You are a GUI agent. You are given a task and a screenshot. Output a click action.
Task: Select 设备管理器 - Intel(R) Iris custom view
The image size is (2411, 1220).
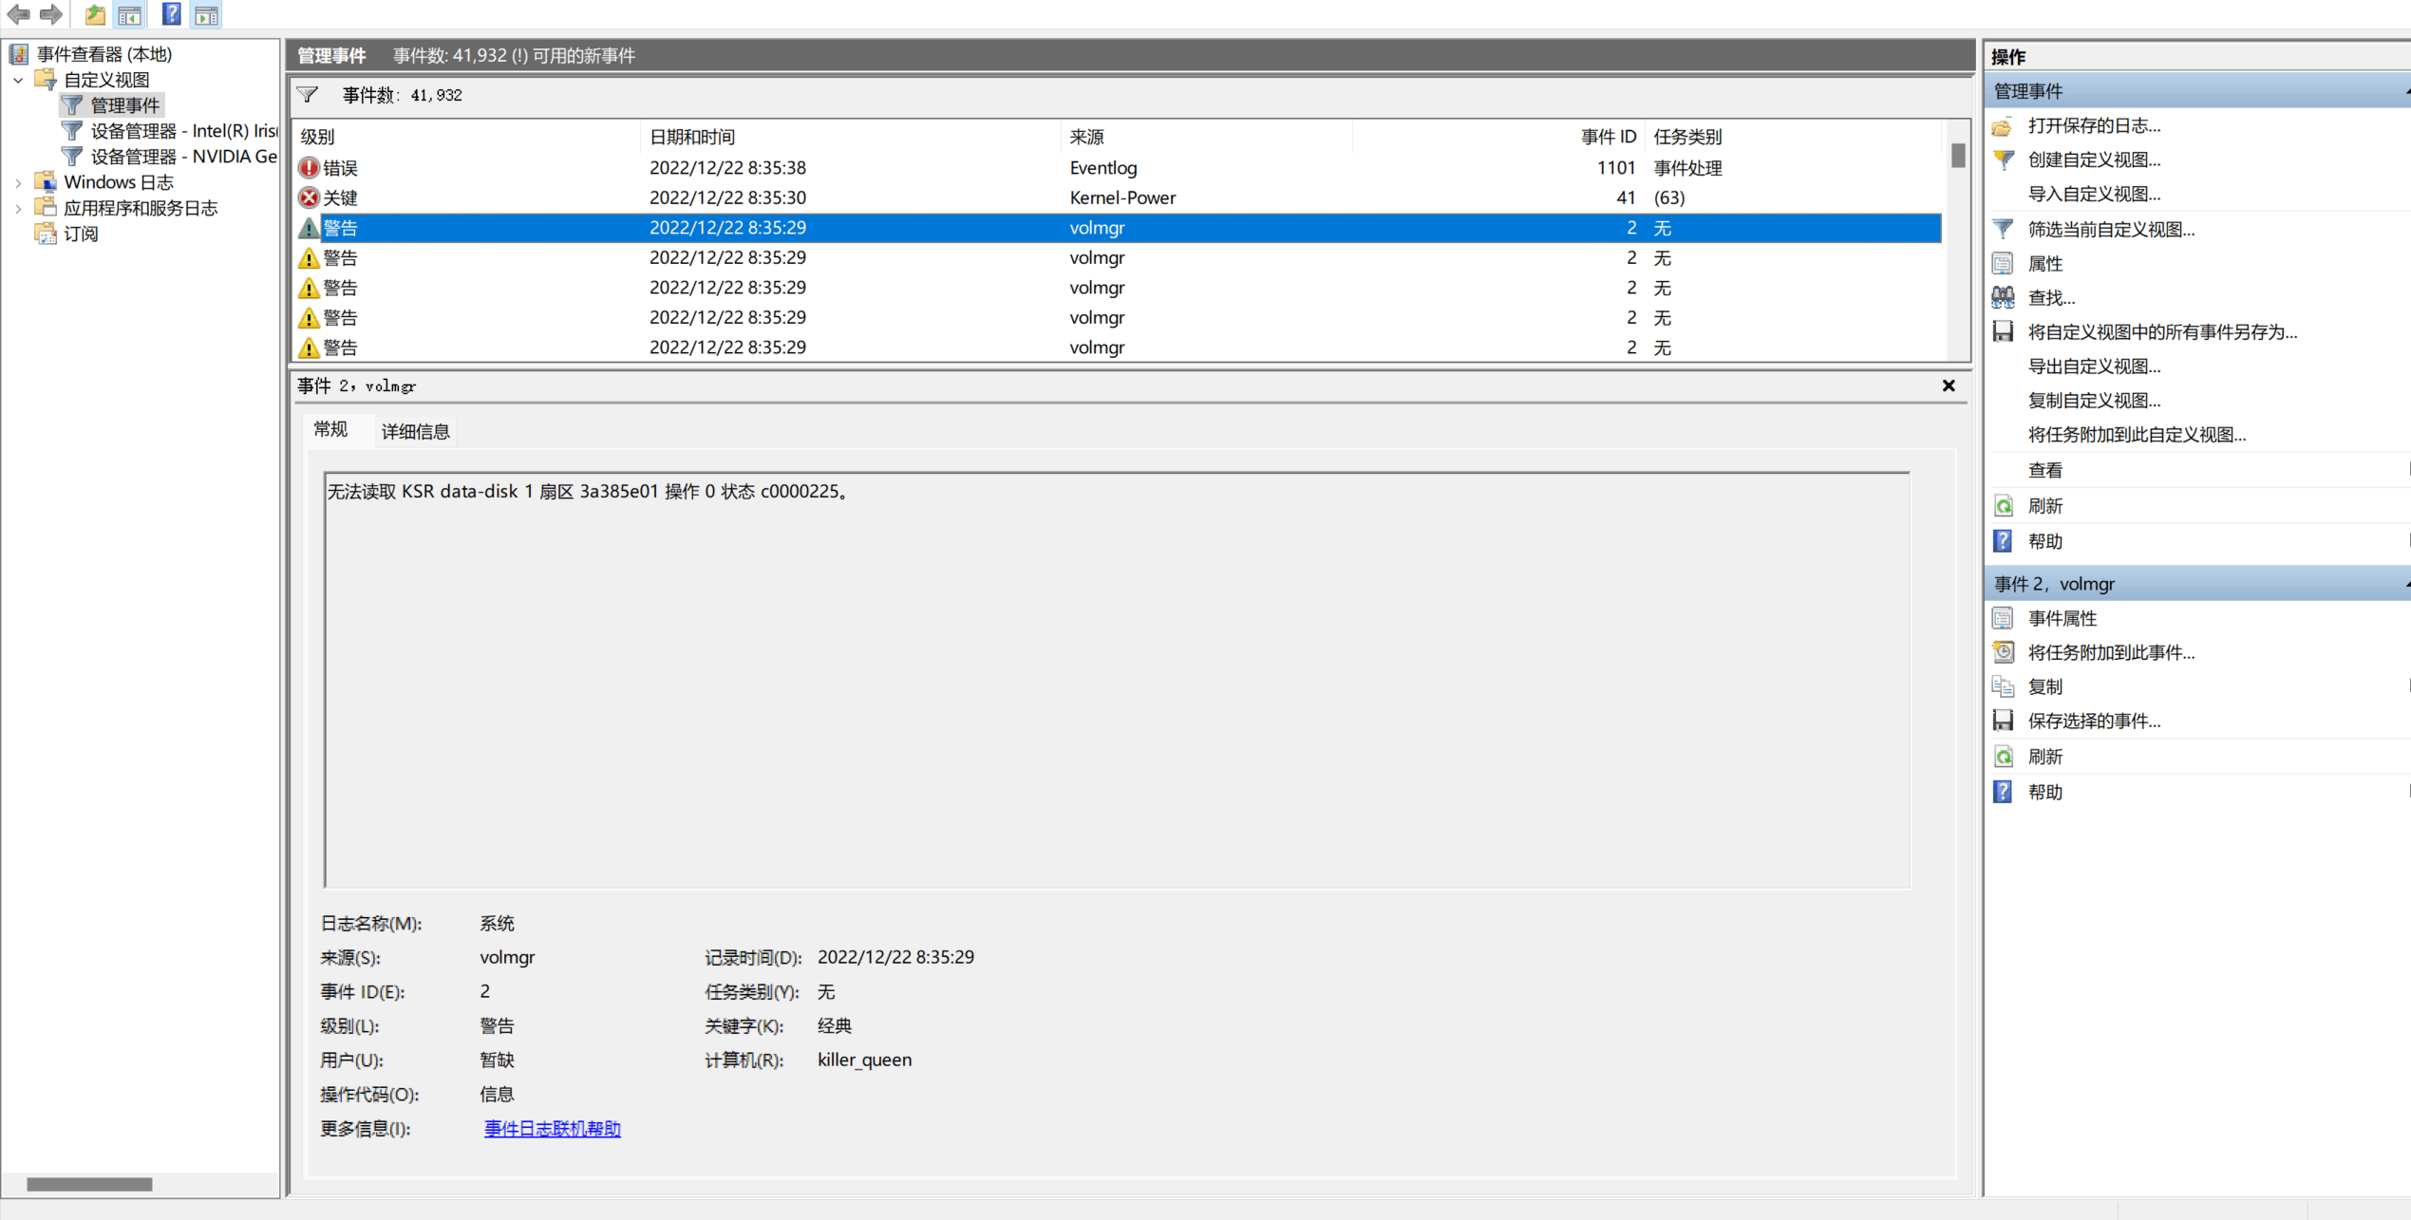(184, 131)
